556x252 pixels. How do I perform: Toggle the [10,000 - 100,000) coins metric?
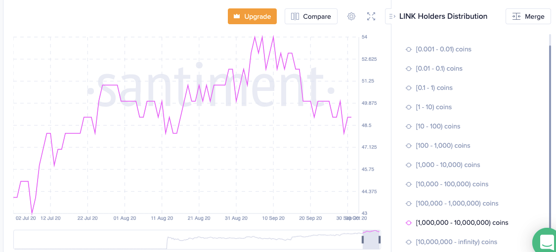(447, 184)
